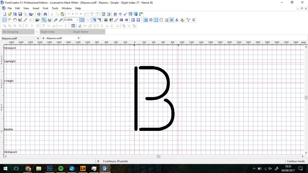Open the Tools menu
This screenshot has width=308, height=173.
(x=55, y=8)
